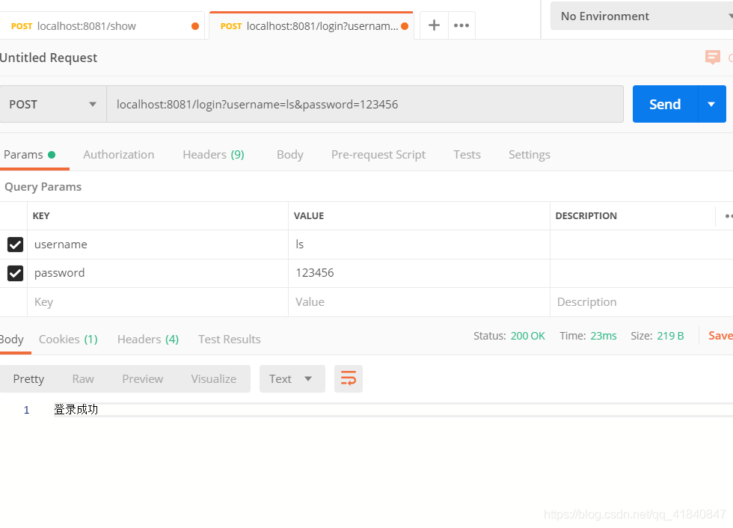This screenshot has height=528, width=733.
Task: Open the Settings tab
Action: pyautogui.click(x=530, y=155)
